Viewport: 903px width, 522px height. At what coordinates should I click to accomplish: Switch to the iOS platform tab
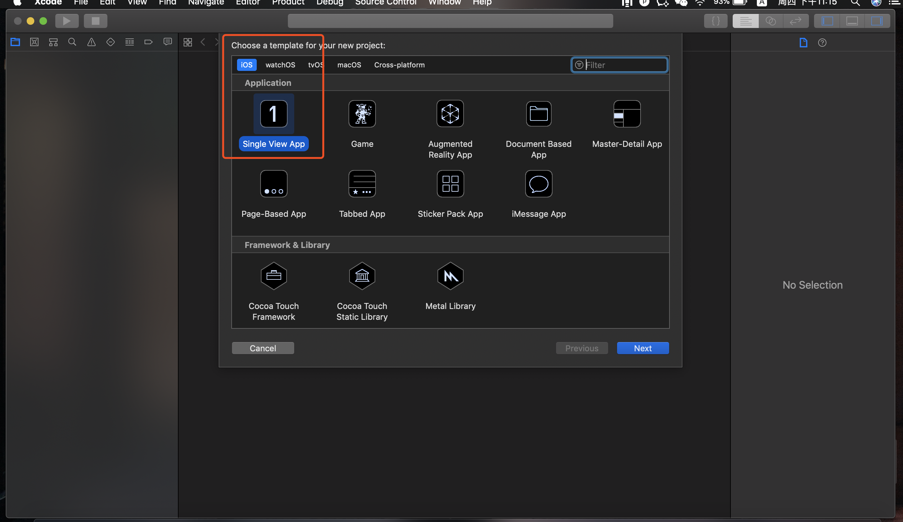tap(247, 65)
